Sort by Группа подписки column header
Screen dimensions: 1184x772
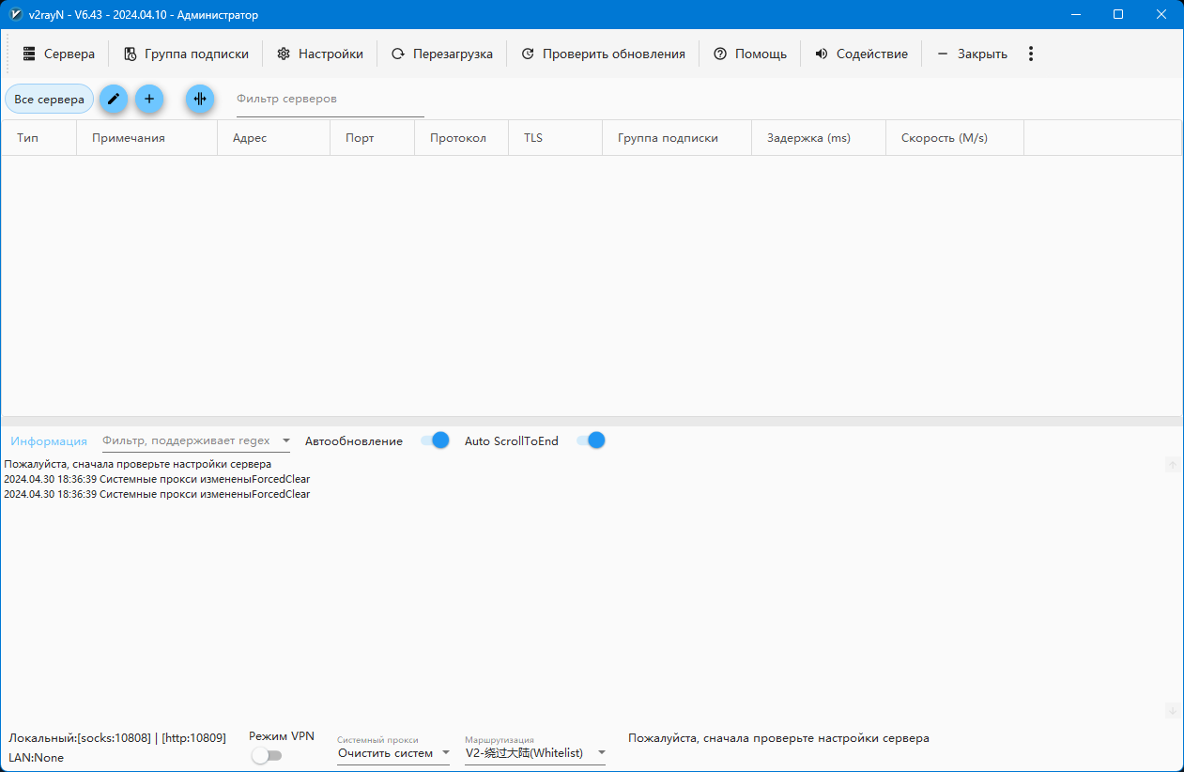click(677, 138)
